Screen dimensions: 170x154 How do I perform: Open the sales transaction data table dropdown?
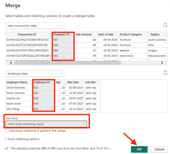pos(35,26)
